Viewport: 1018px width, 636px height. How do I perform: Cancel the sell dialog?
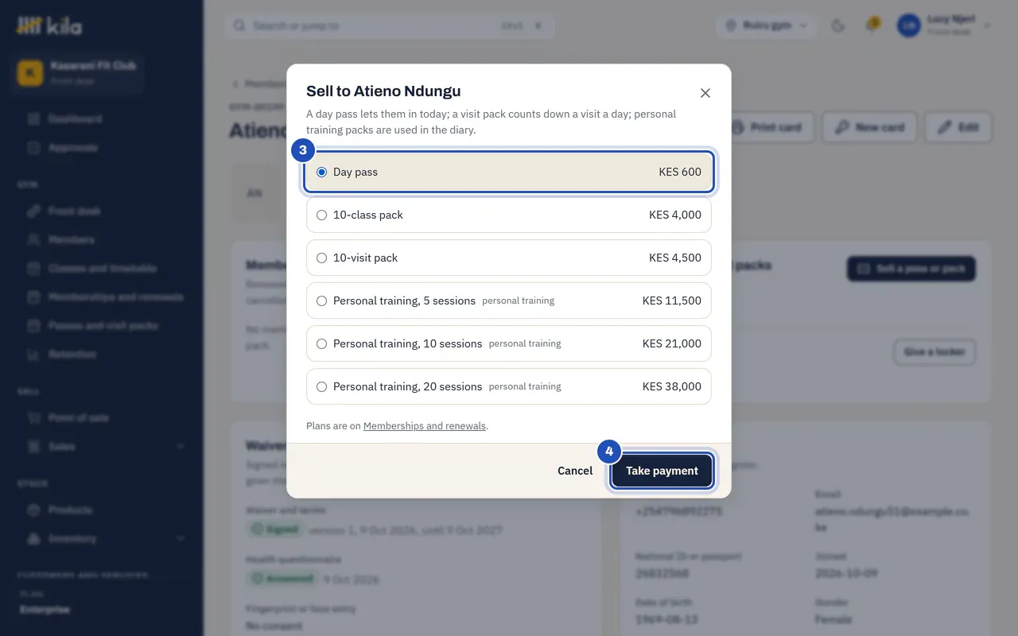pos(575,471)
